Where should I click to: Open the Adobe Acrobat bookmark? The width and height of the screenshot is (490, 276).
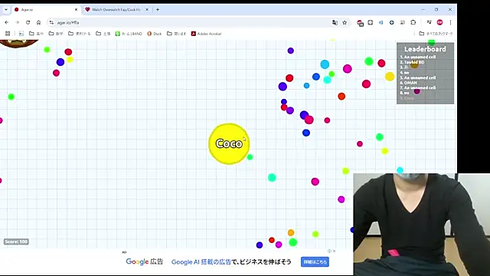pos(206,34)
